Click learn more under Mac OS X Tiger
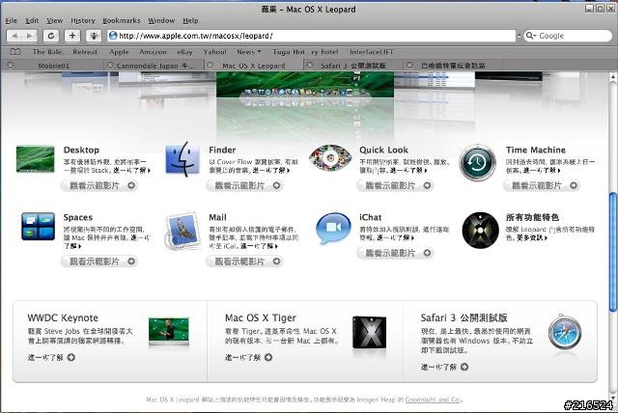 (x=249, y=357)
